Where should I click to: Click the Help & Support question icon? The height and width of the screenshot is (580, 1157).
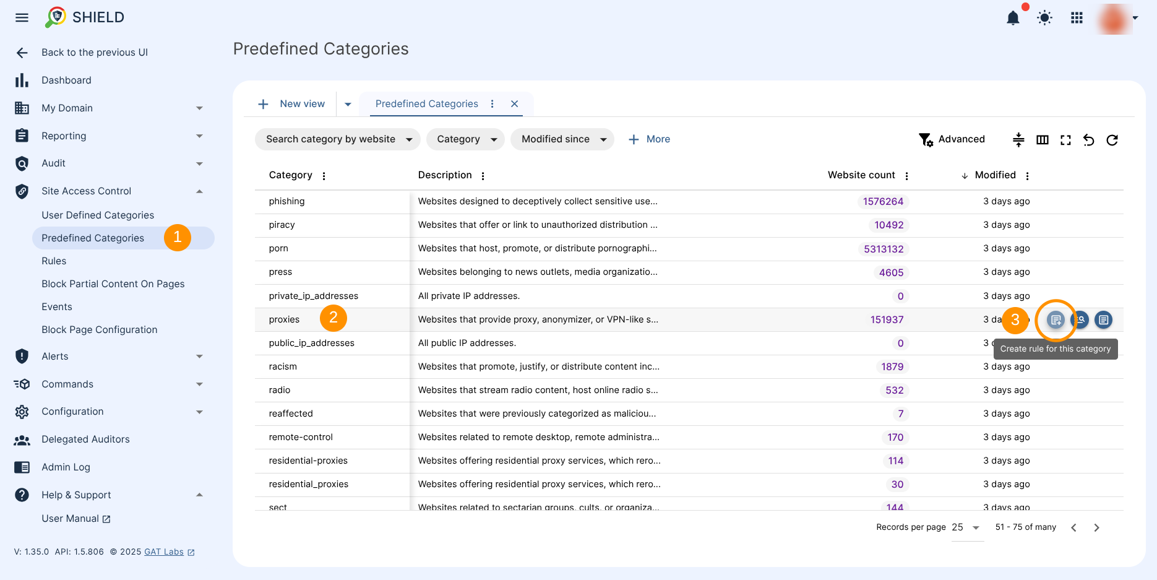[22, 495]
